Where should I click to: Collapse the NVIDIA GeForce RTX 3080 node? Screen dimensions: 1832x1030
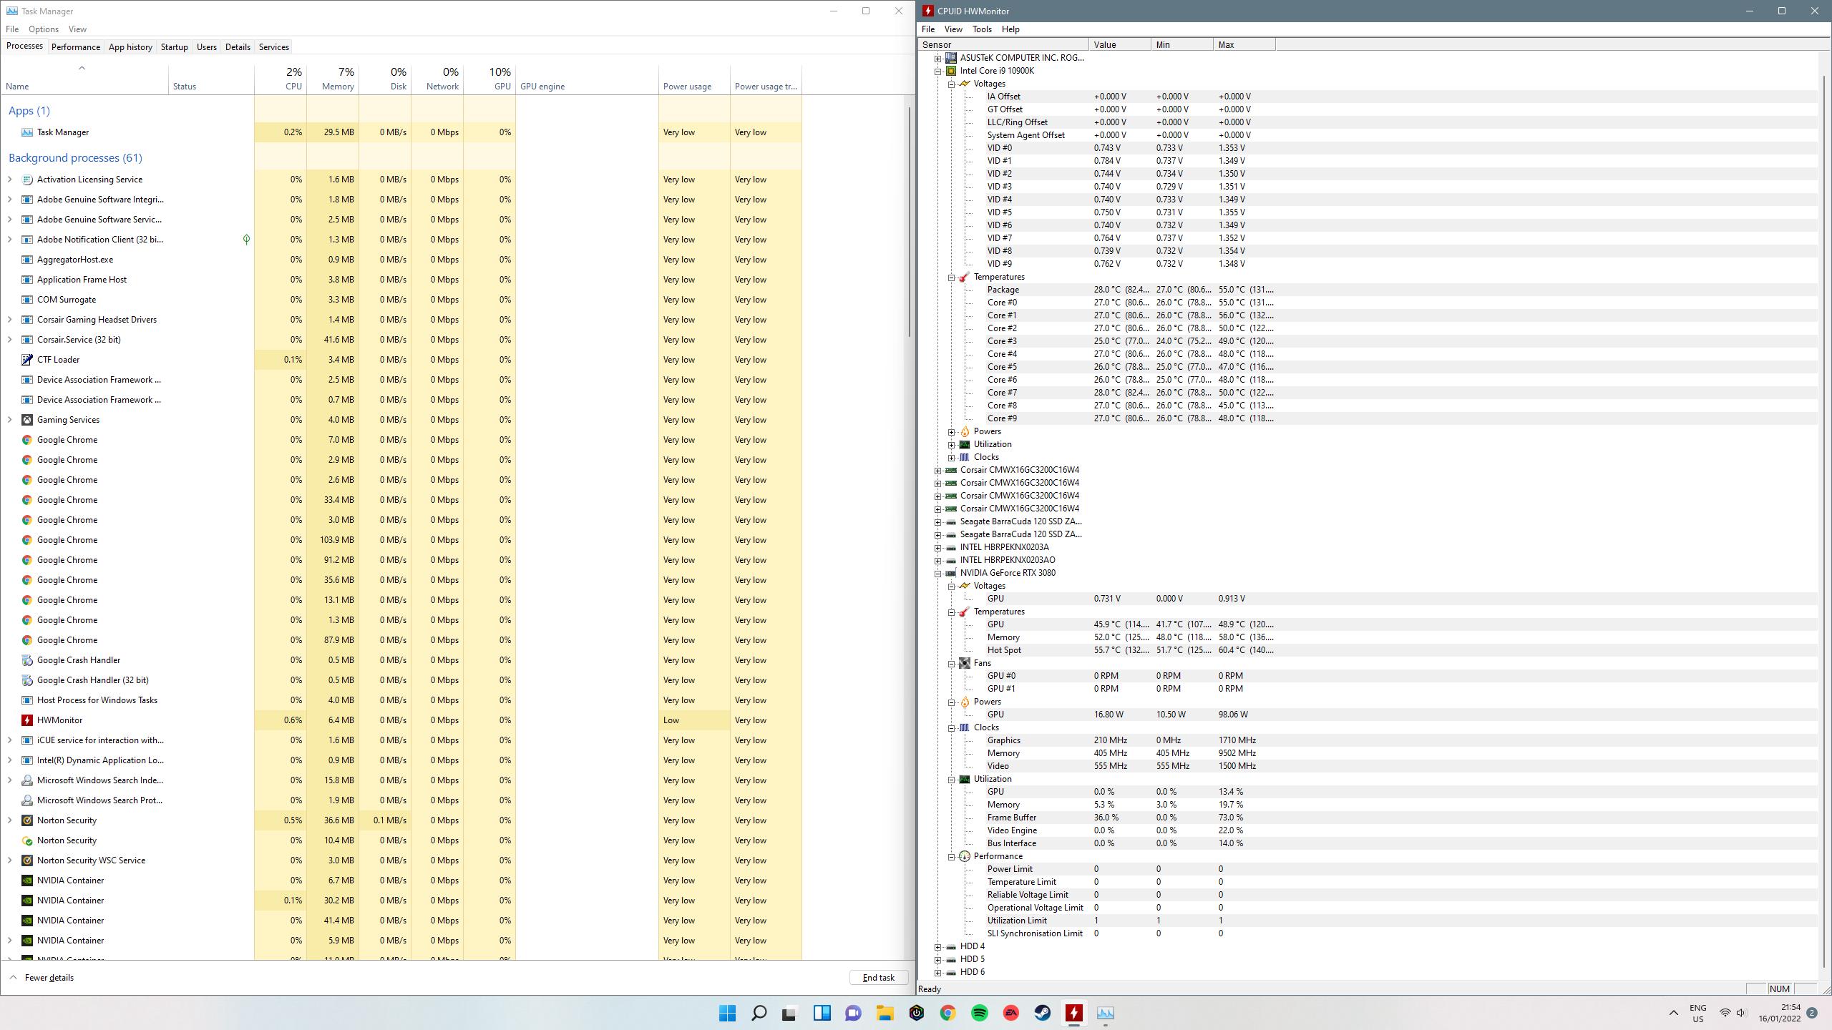pos(938,574)
